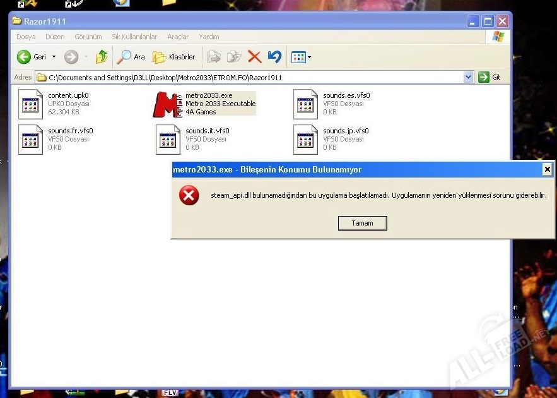
Task: Go up one folder level
Action: pos(102,57)
